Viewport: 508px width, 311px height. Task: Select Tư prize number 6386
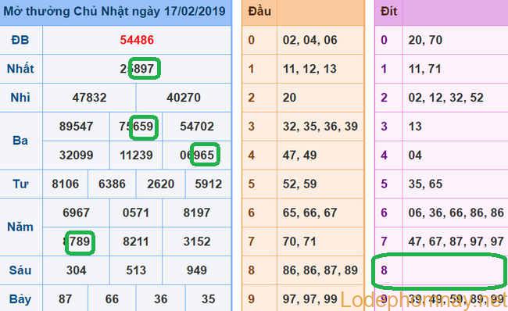112,184
